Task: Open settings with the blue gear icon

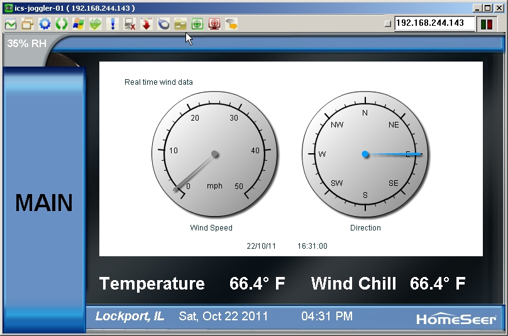Action: point(45,24)
